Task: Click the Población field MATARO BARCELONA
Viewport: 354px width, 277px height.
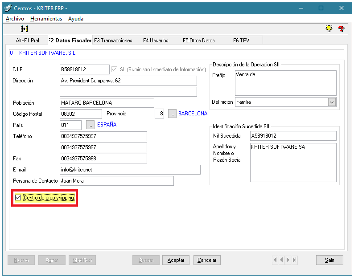Action: click(x=107, y=103)
